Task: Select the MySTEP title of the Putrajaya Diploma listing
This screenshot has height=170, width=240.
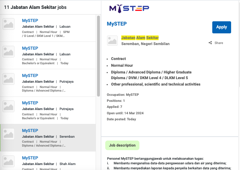Action: point(30,76)
